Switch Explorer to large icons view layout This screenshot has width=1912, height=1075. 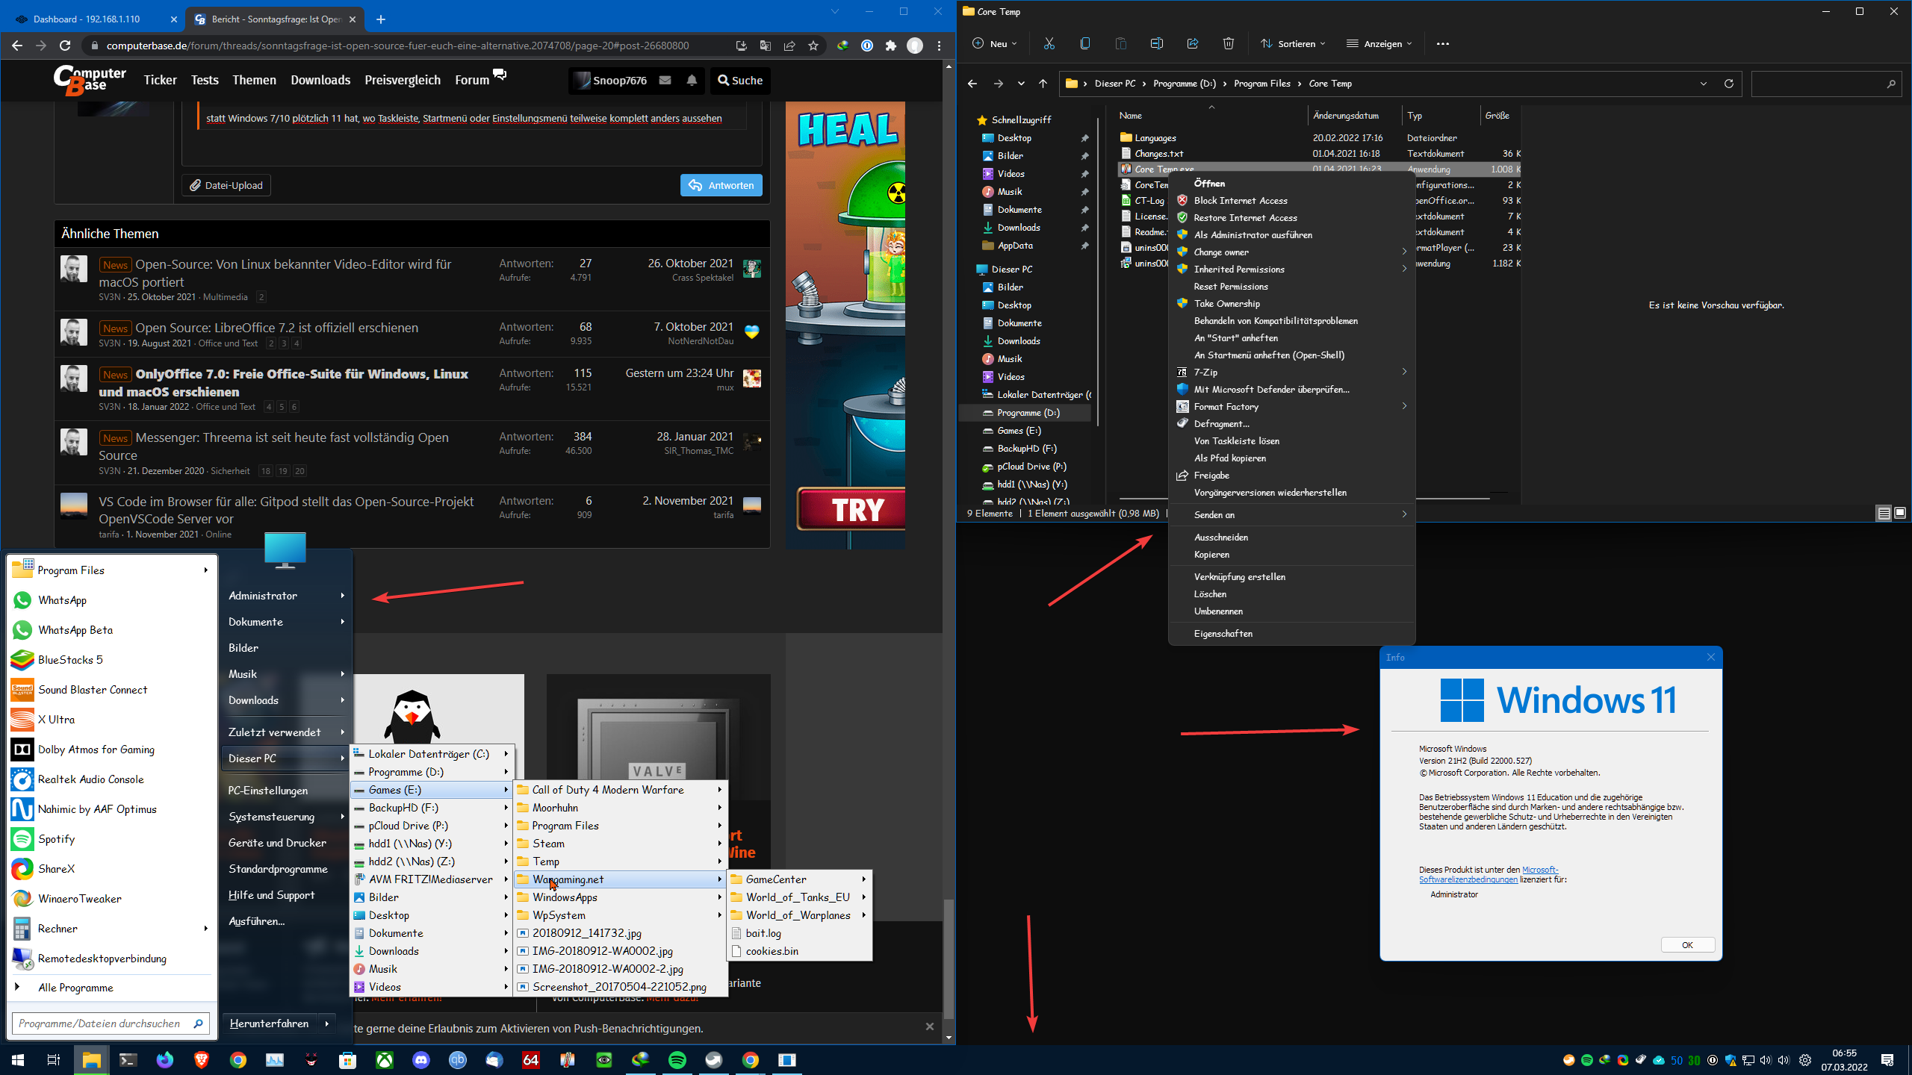tap(1900, 514)
